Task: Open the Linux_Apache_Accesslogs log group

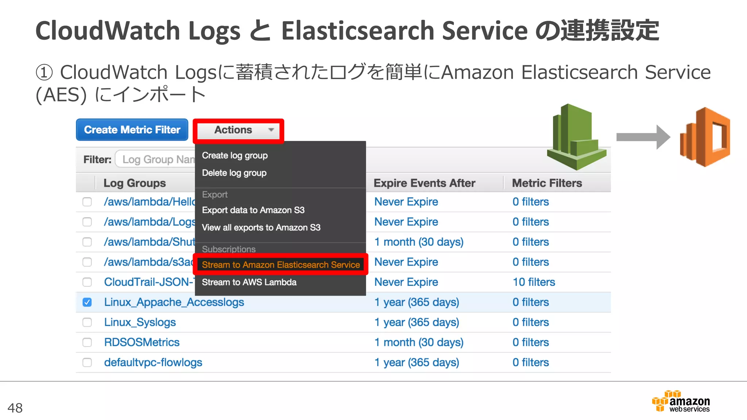Action: (x=174, y=302)
